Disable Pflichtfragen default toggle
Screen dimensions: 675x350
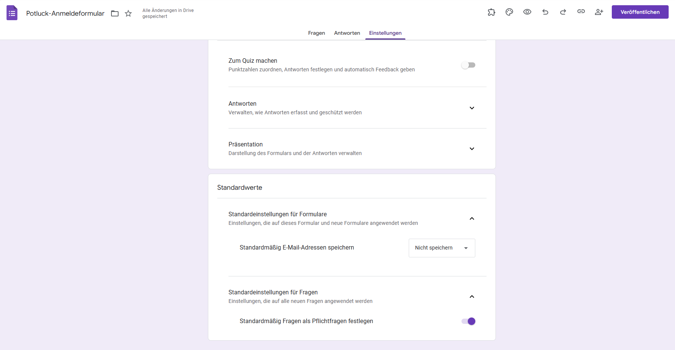click(468, 321)
